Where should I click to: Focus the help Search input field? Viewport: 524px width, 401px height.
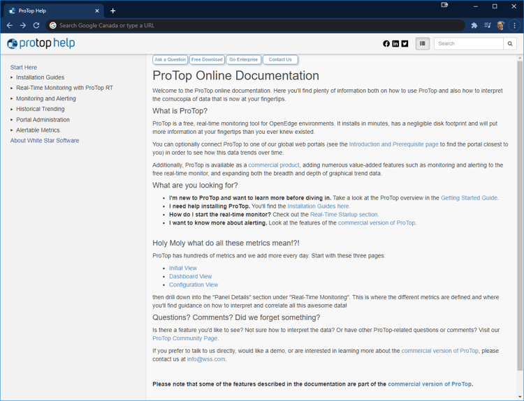469,44
